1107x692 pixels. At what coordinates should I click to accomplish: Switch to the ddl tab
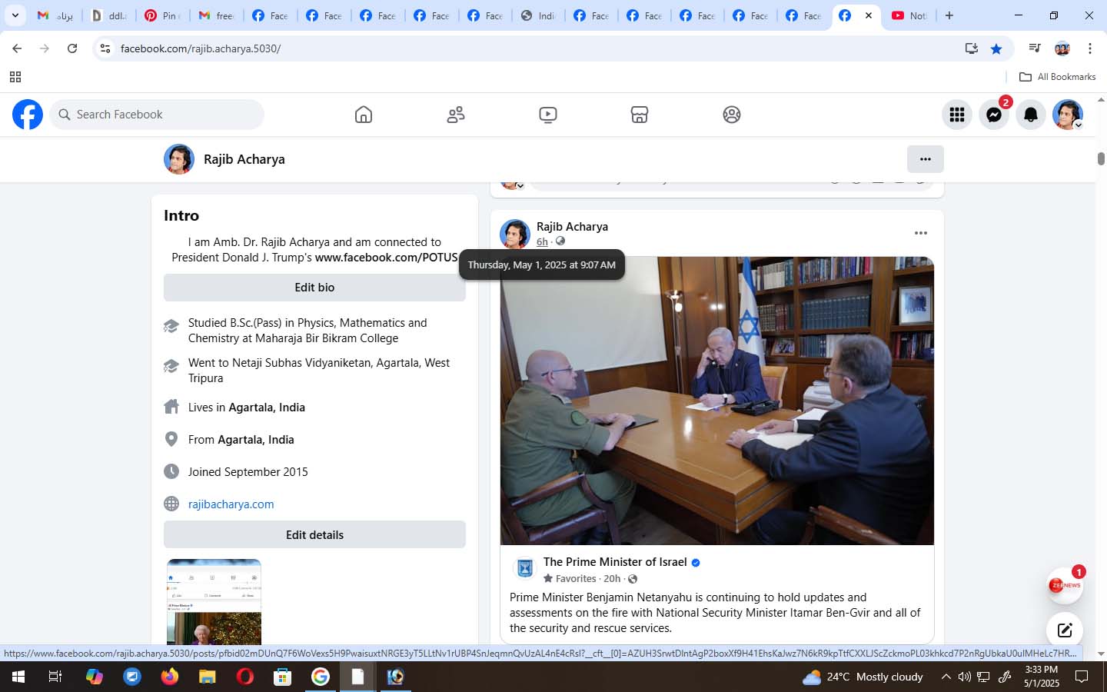tap(109, 15)
